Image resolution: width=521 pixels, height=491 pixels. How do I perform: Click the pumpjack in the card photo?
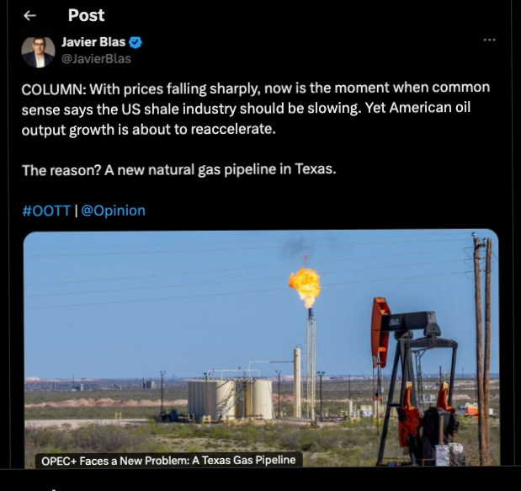tap(415, 381)
